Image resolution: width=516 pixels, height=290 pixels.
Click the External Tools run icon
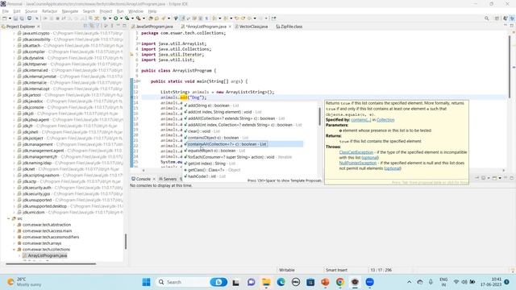(x=138, y=19)
